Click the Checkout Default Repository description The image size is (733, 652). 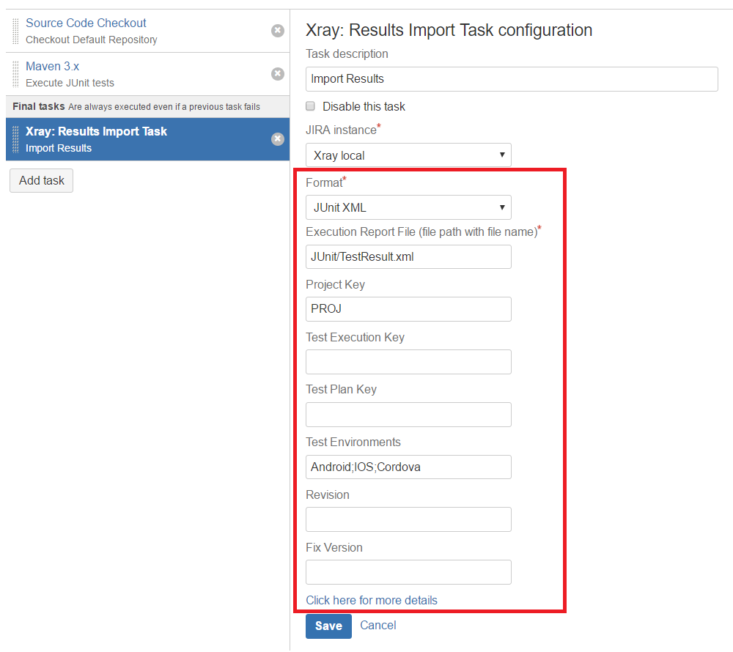click(91, 40)
